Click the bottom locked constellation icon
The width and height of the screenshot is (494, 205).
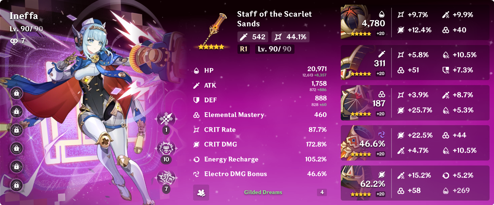(x=17, y=185)
